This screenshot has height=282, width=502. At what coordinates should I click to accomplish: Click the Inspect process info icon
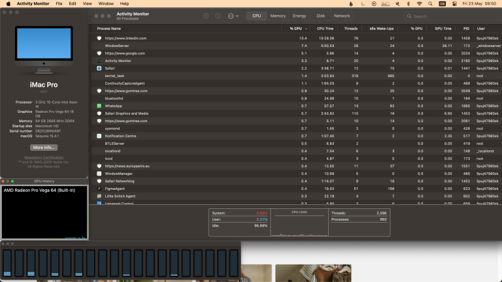(218, 16)
